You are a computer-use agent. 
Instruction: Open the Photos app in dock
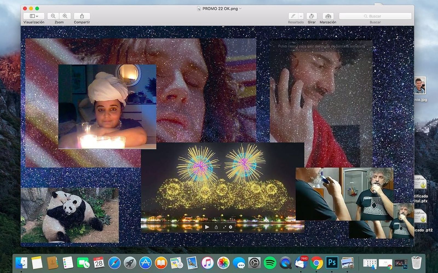click(x=223, y=263)
